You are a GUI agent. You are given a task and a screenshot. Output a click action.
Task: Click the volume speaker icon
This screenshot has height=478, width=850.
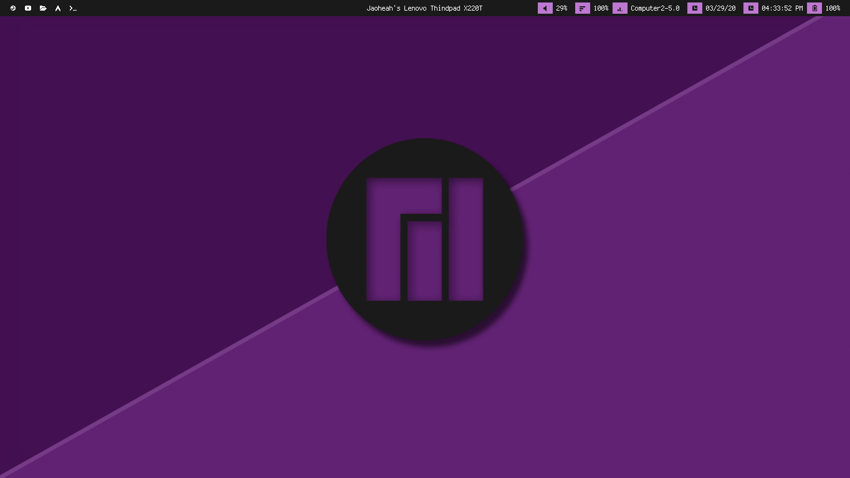545,8
